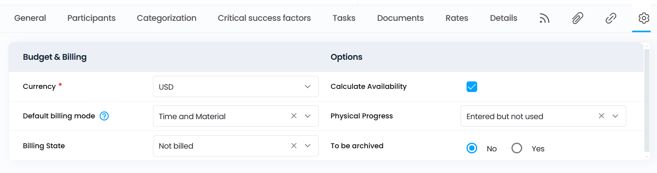657x173 pixels.
Task: Open the chain link icon tab
Action: (611, 18)
